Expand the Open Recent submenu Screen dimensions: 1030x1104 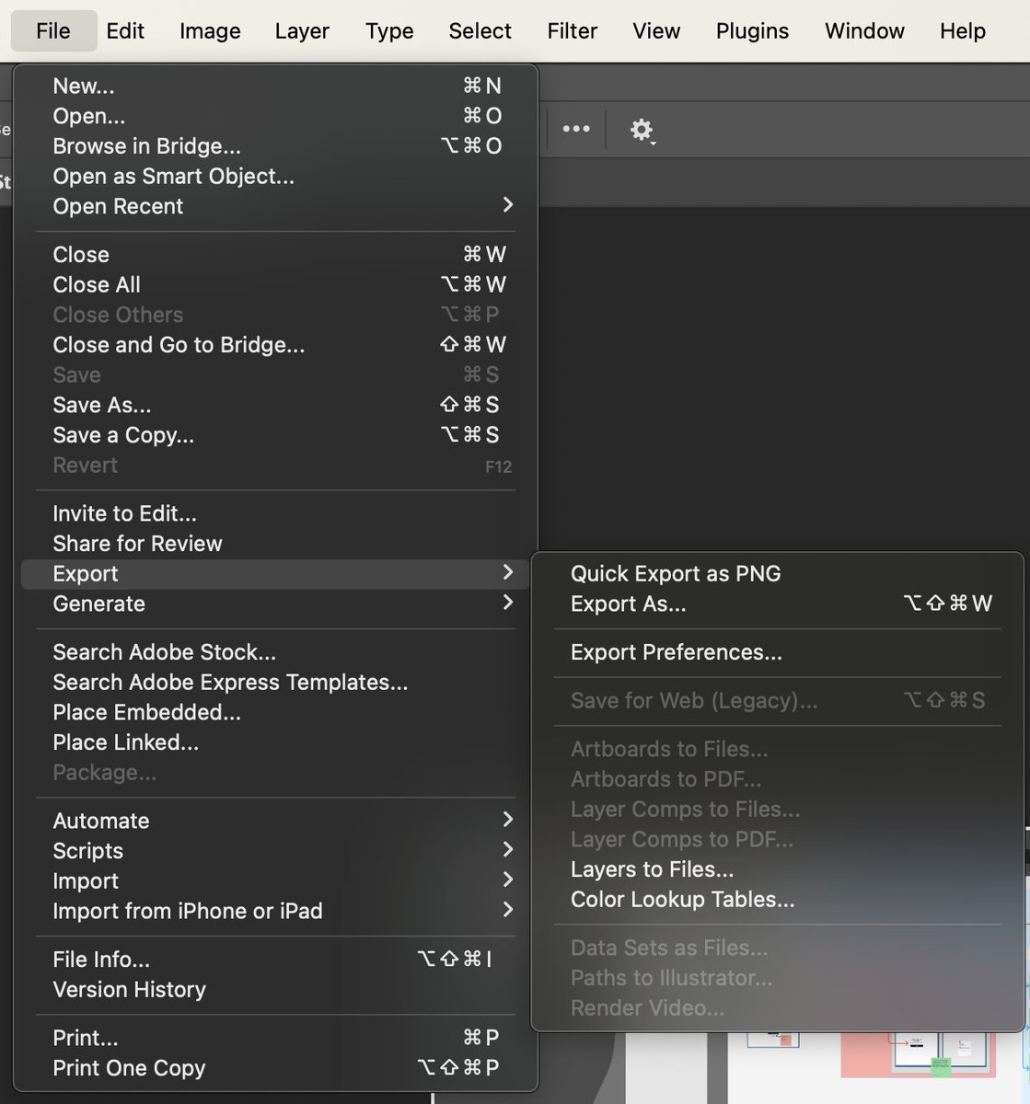(275, 206)
